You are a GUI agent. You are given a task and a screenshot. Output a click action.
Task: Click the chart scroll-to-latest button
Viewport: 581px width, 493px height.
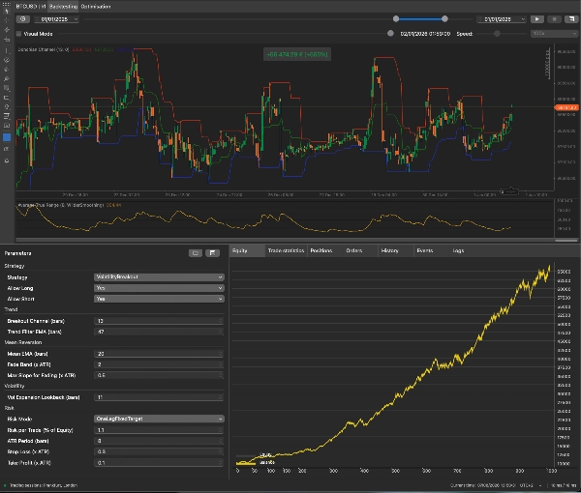pos(509,191)
